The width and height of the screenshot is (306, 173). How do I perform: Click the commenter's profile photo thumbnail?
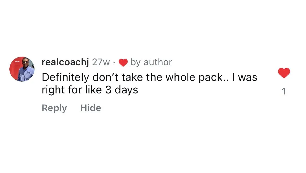pos(22,69)
